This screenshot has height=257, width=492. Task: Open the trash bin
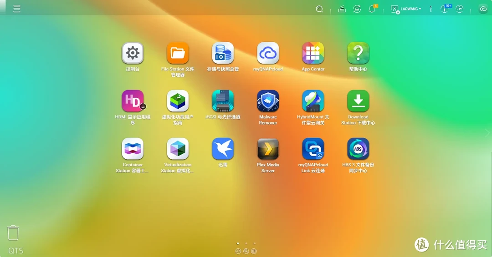point(13,233)
